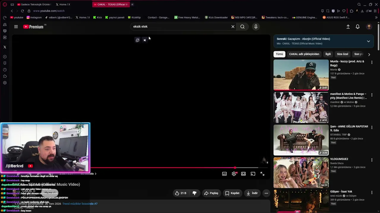
Task: Open video player settings gear
Action: coord(234,174)
